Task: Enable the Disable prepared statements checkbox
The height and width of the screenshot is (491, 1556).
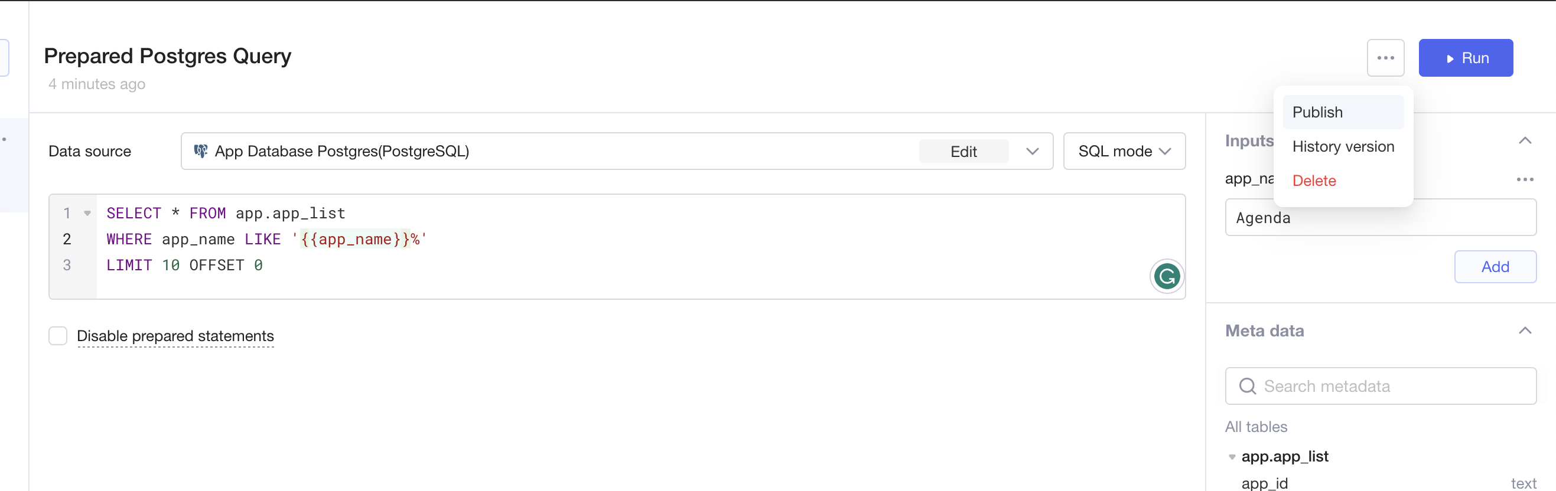Action: click(x=58, y=336)
